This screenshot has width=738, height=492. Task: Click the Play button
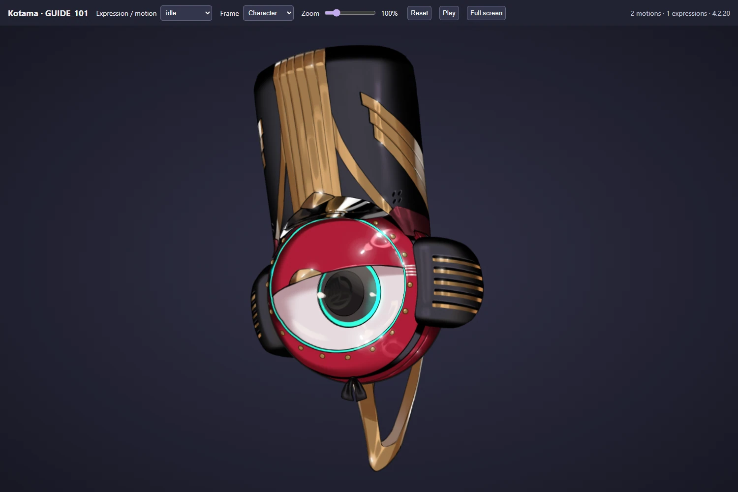(449, 13)
